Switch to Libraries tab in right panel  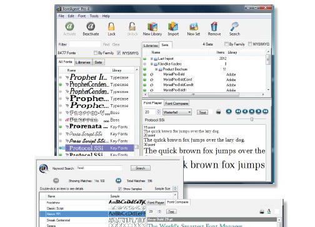[x=151, y=45]
